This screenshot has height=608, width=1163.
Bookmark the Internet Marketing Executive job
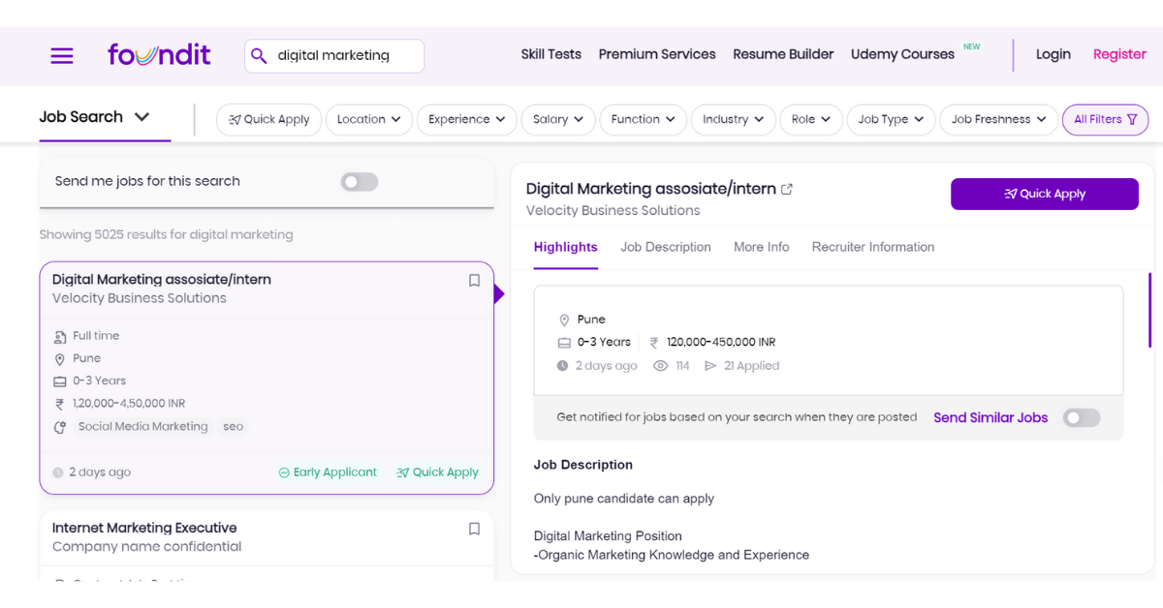click(474, 529)
